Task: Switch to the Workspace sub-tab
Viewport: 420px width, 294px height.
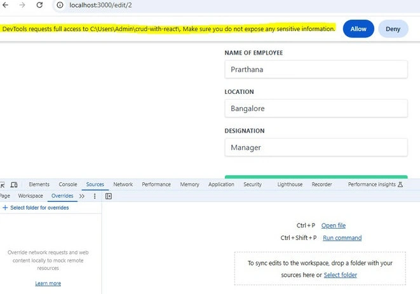Action: coord(30,196)
